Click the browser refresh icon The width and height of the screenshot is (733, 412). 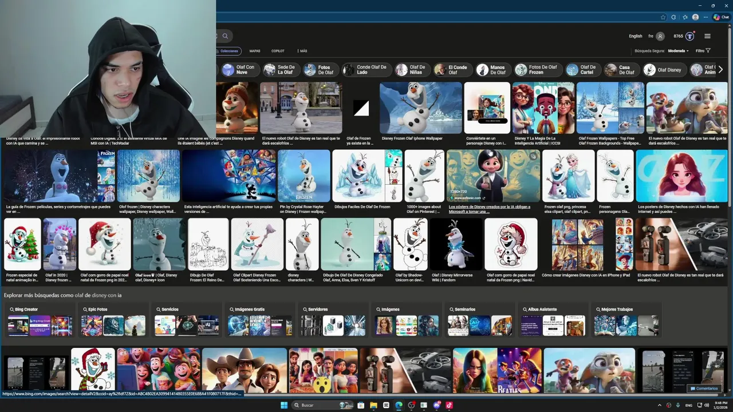[673, 17]
